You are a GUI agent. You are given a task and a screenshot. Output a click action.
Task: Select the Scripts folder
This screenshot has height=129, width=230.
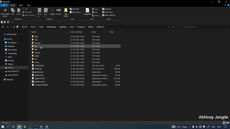(76, 53)
